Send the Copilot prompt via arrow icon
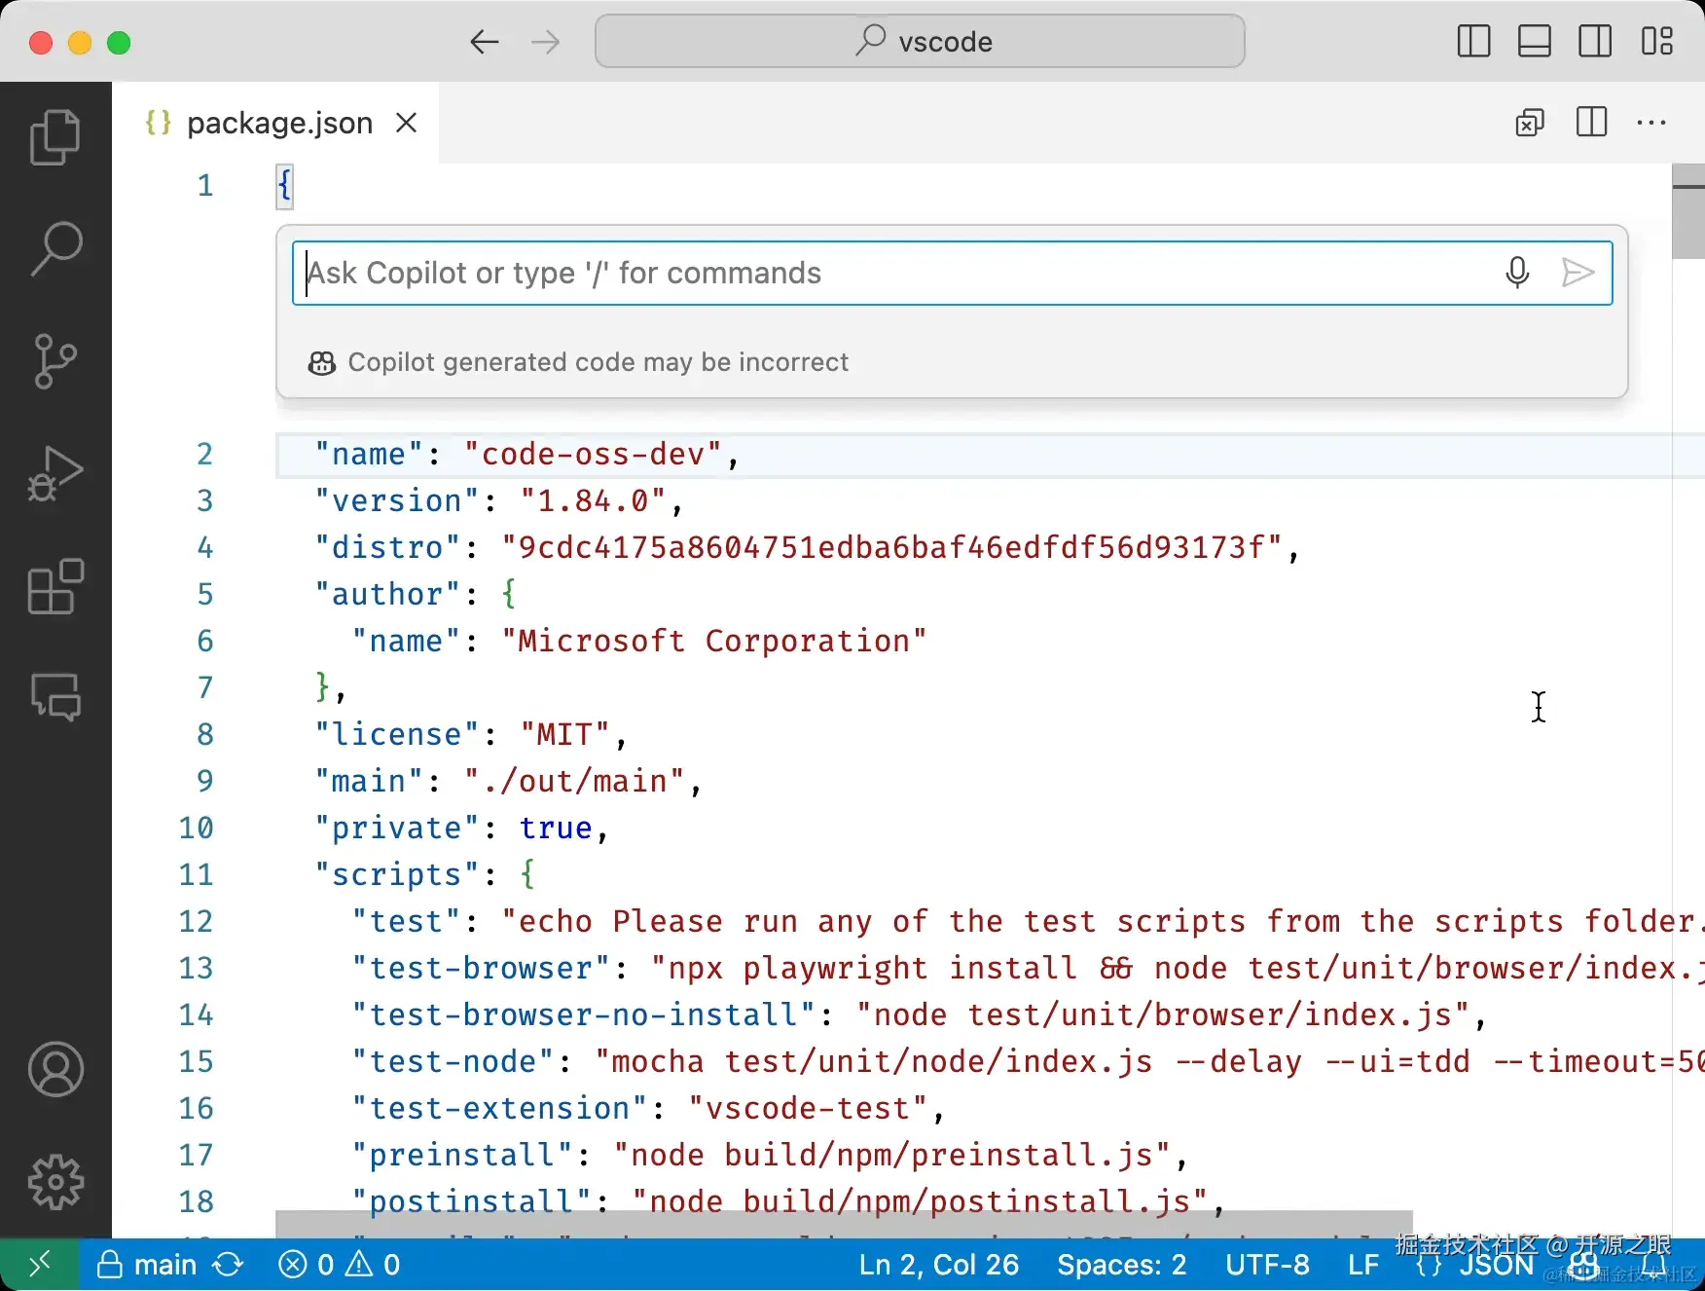The width and height of the screenshot is (1705, 1291). pyautogui.click(x=1577, y=273)
